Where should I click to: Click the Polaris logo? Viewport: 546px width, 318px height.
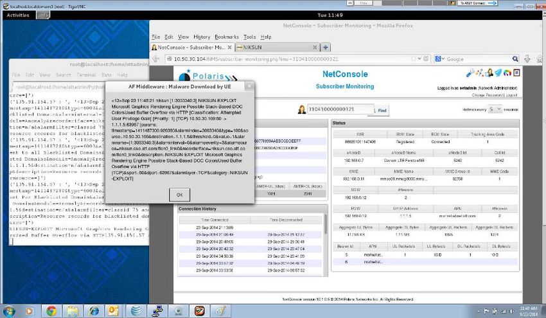208,76
